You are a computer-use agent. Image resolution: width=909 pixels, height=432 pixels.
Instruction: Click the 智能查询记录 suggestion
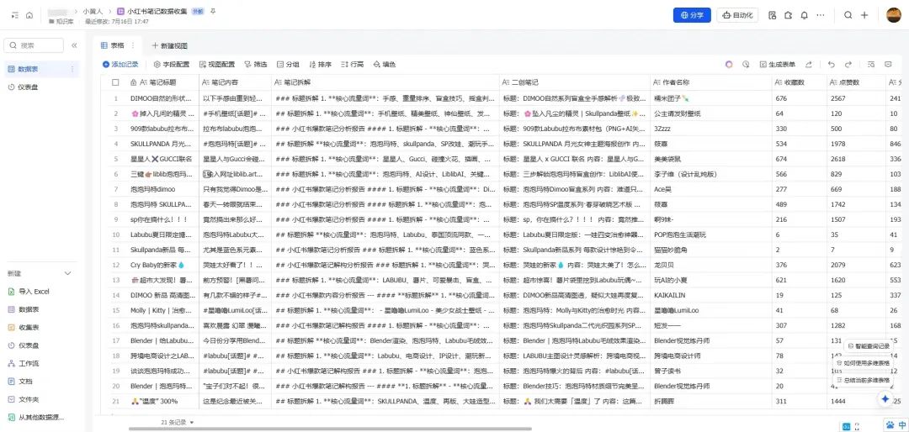[x=869, y=345]
